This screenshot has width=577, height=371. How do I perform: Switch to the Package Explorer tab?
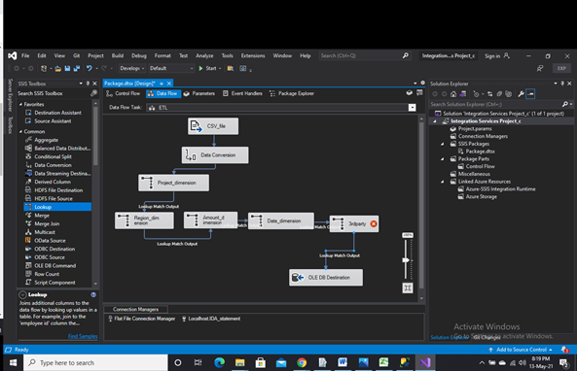[292, 93]
